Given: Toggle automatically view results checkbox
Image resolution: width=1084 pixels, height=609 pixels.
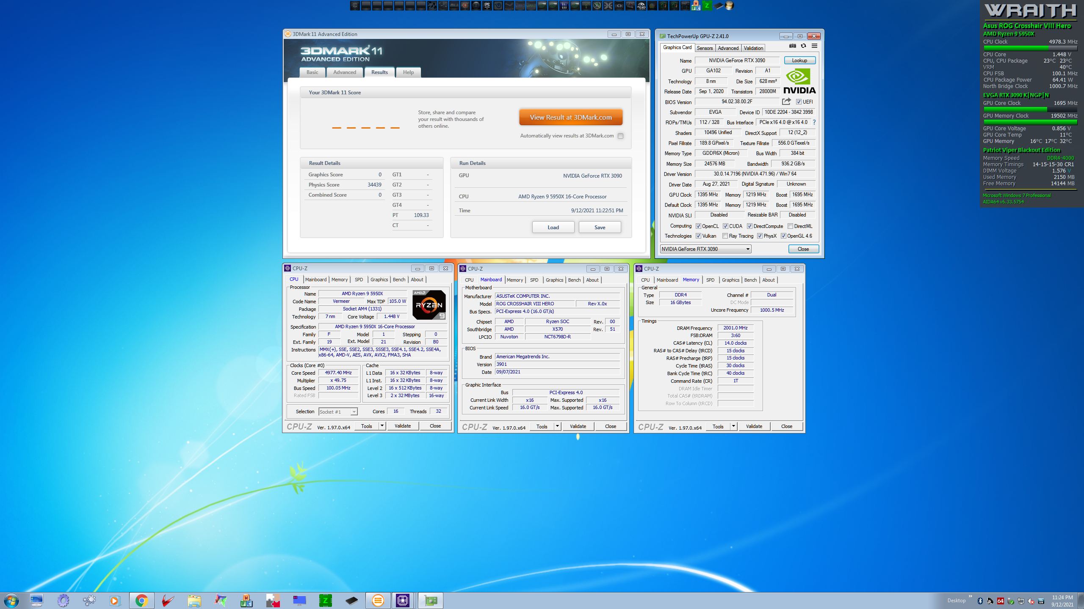Looking at the screenshot, I should 620,136.
